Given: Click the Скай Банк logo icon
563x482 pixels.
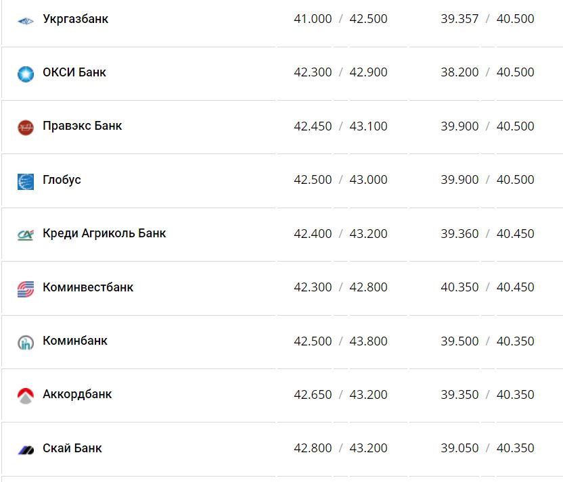Looking at the screenshot, I should [26, 450].
